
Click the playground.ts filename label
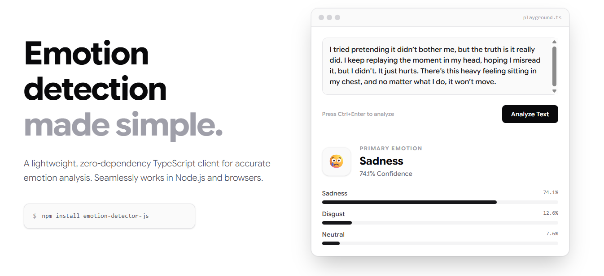coord(542,18)
